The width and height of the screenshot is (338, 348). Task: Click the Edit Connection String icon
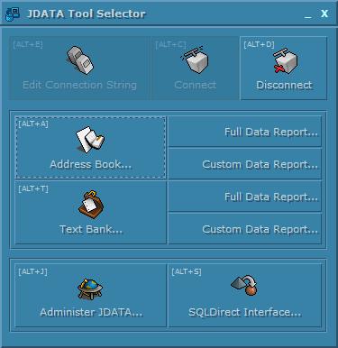[x=79, y=60]
